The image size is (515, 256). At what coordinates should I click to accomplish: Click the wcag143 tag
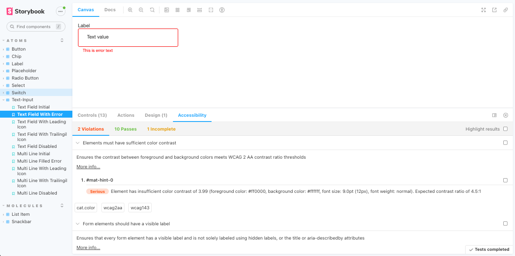(140, 208)
